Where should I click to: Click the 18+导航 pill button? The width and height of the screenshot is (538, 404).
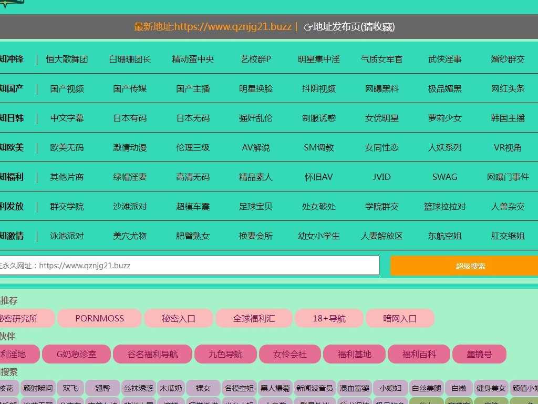[x=329, y=318]
